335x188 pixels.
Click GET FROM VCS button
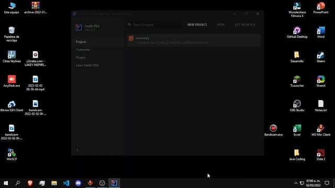[245, 25]
